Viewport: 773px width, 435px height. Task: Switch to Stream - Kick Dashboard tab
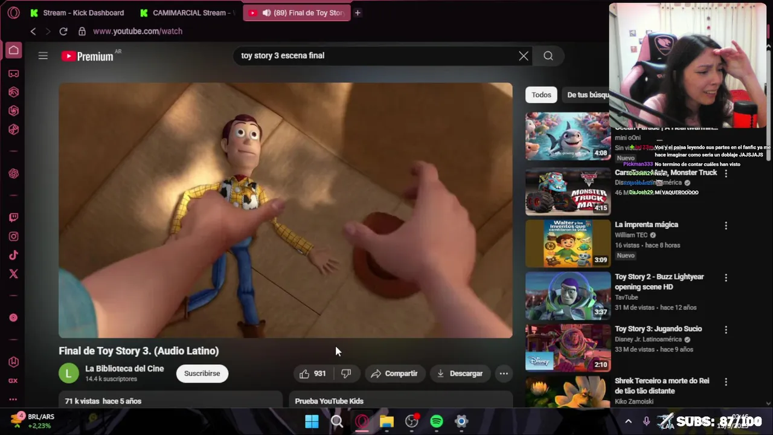click(77, 13)
